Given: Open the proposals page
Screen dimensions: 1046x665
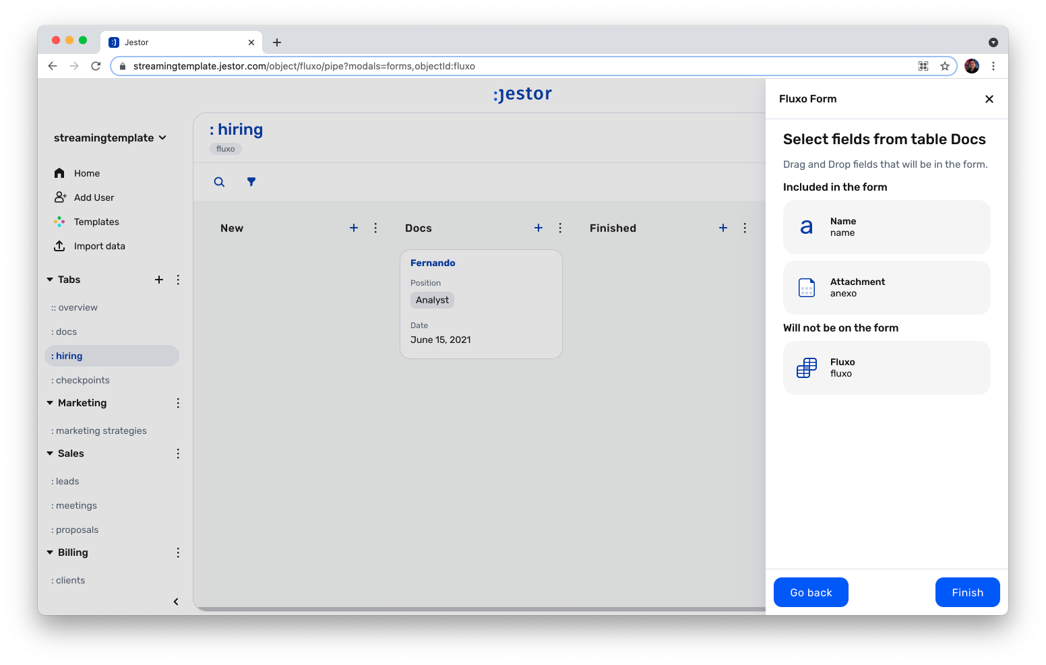Looking at the screenshot, I should click(x=75, y=530).
